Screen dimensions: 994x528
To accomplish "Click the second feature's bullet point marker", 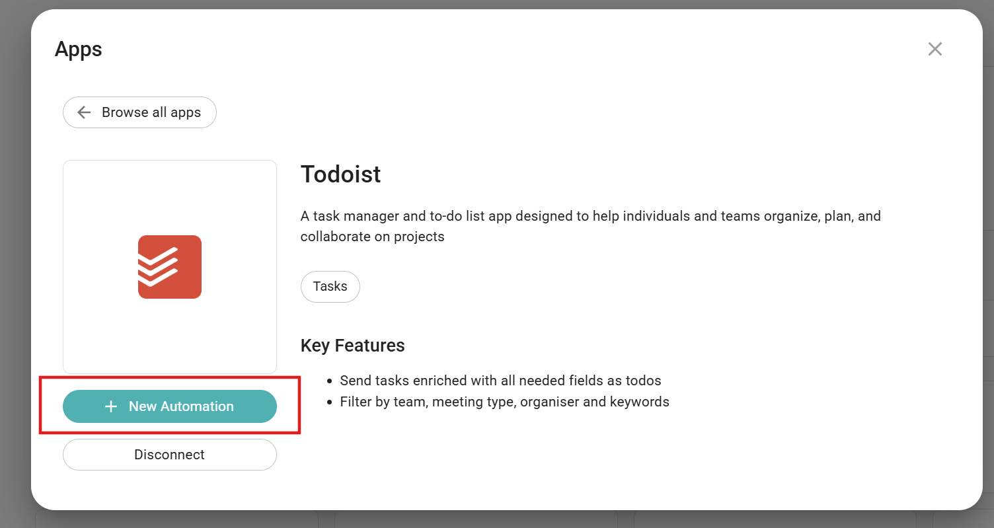I will pyautogui.click(x=330, y=402).
